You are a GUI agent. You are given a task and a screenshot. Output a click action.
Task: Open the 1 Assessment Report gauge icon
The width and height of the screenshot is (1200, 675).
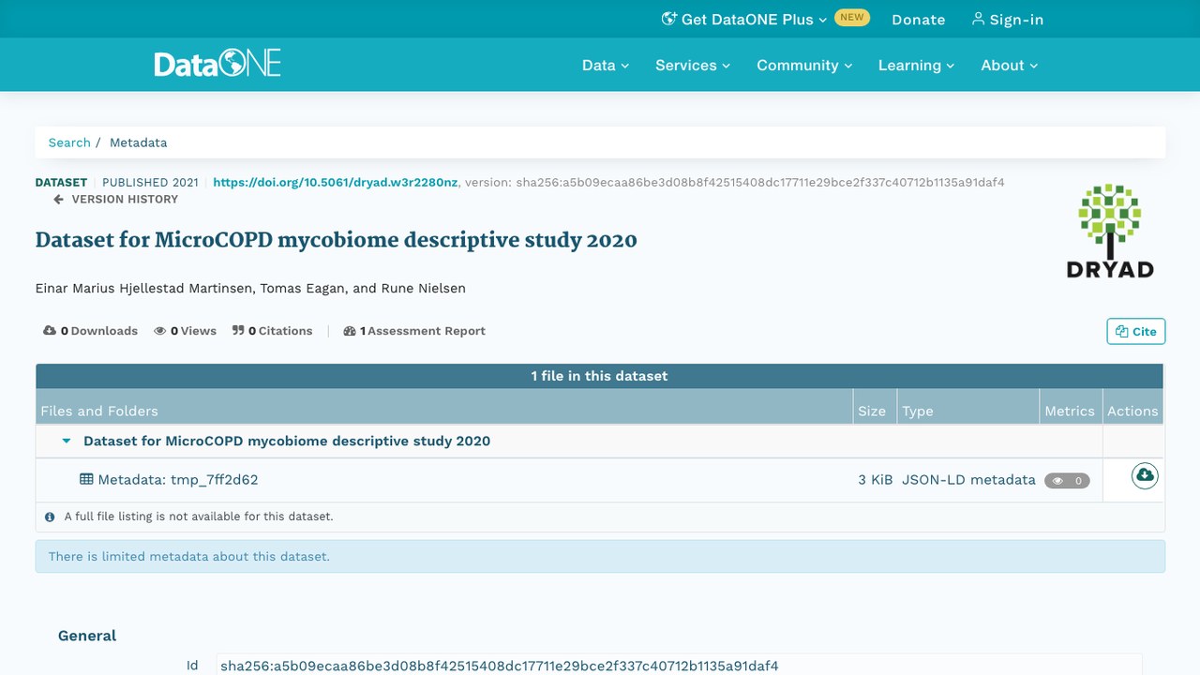point(350,331)
